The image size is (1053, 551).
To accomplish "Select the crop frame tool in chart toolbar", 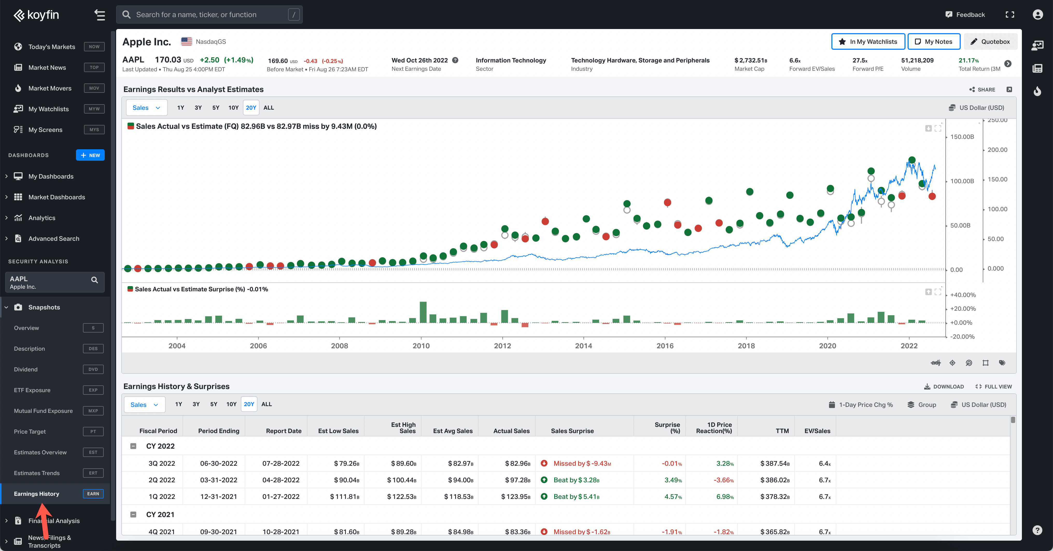I will 986,363.
